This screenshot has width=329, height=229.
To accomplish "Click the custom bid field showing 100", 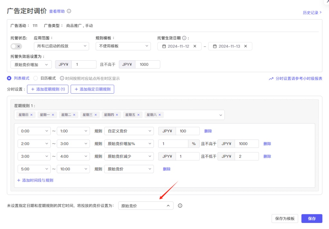I will pyautogui.click(x=188, y=131).
